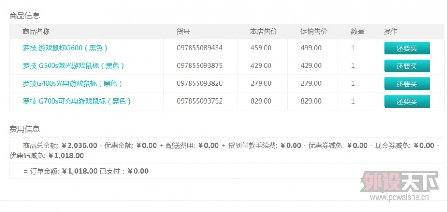This screenshot has width=447, height=212.
Task: Select the 商品名称 column header
Action: click(36, 31)
